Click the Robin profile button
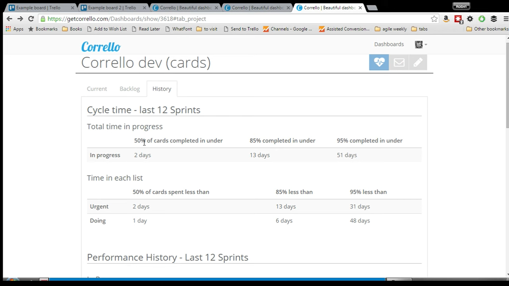The image size is (509, 286). tap(461, 6)
